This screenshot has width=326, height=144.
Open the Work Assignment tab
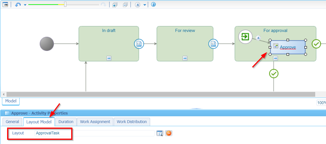pyautogui.click(x=95, y=122)
